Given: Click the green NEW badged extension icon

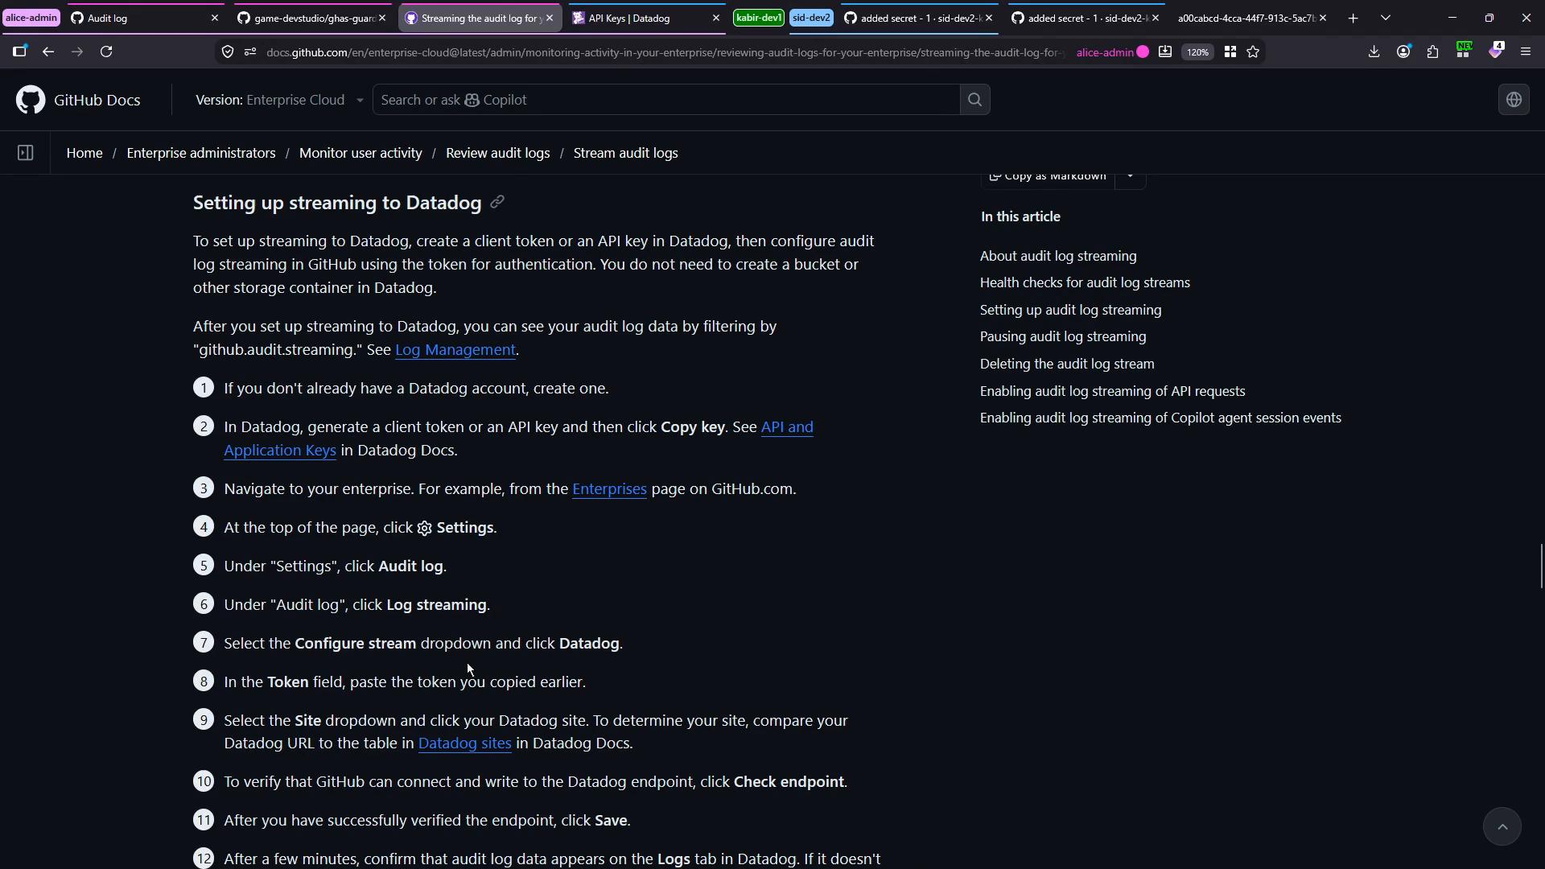Looking at the screenshot, I should (1464, 51).
